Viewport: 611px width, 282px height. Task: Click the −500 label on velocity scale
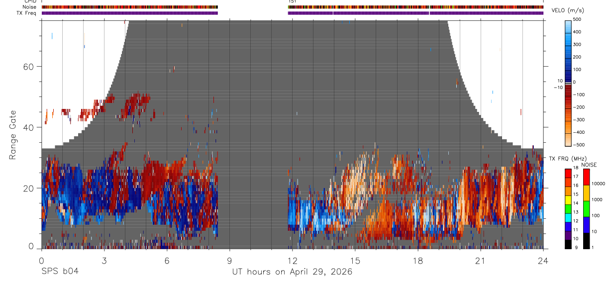point(579,145)
